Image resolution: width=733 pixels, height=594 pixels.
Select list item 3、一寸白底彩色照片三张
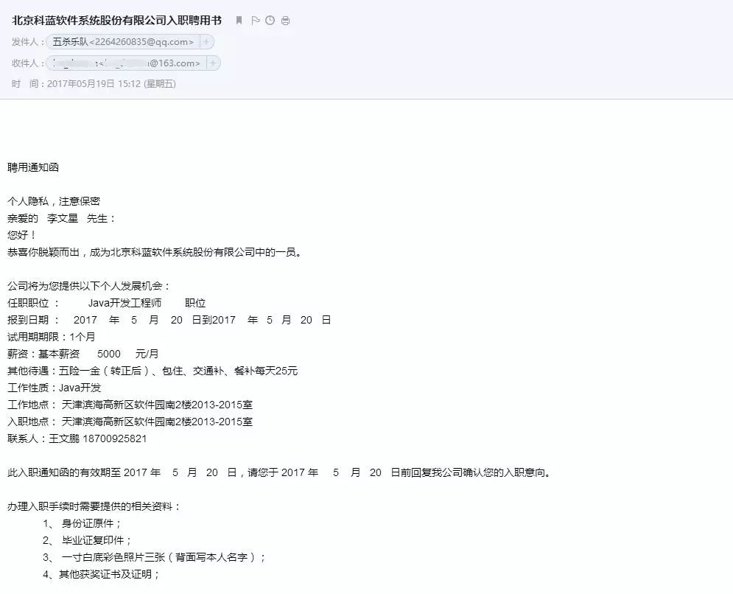click(154, 557)
